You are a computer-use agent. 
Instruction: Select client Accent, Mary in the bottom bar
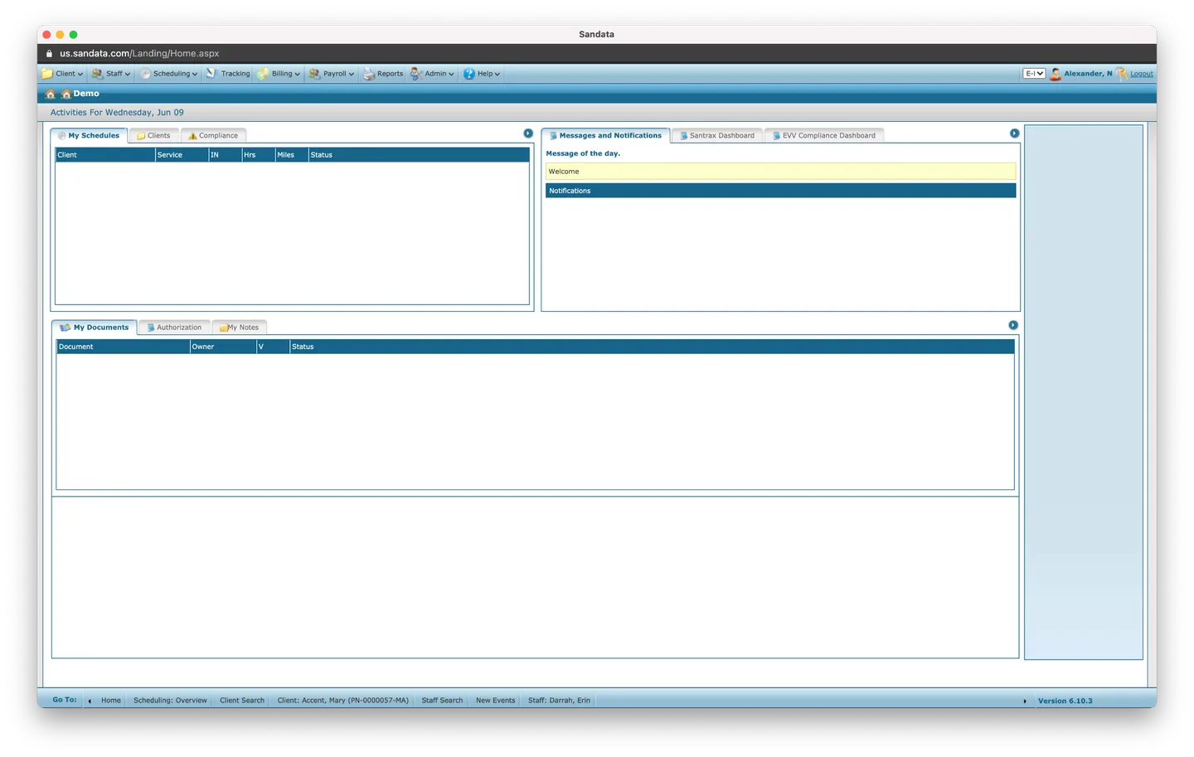tap(342, 700)
